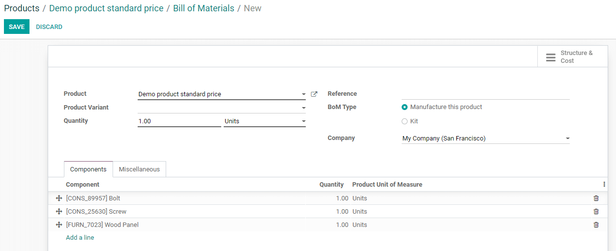The image size is (616, 251).
Task: Click the move handle for Wood Panel
Action: tap(59, 225)
